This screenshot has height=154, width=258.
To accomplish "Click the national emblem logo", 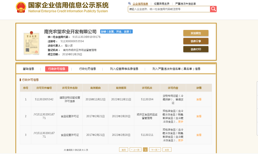I will coord(21,8).
